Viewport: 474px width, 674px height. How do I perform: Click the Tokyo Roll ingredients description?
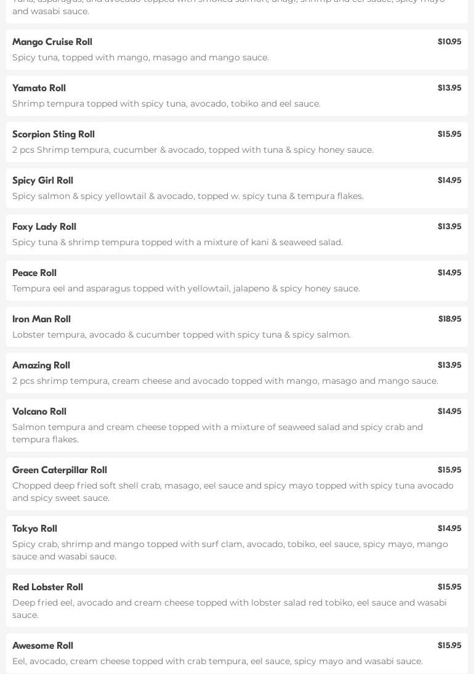click(230, 550)
